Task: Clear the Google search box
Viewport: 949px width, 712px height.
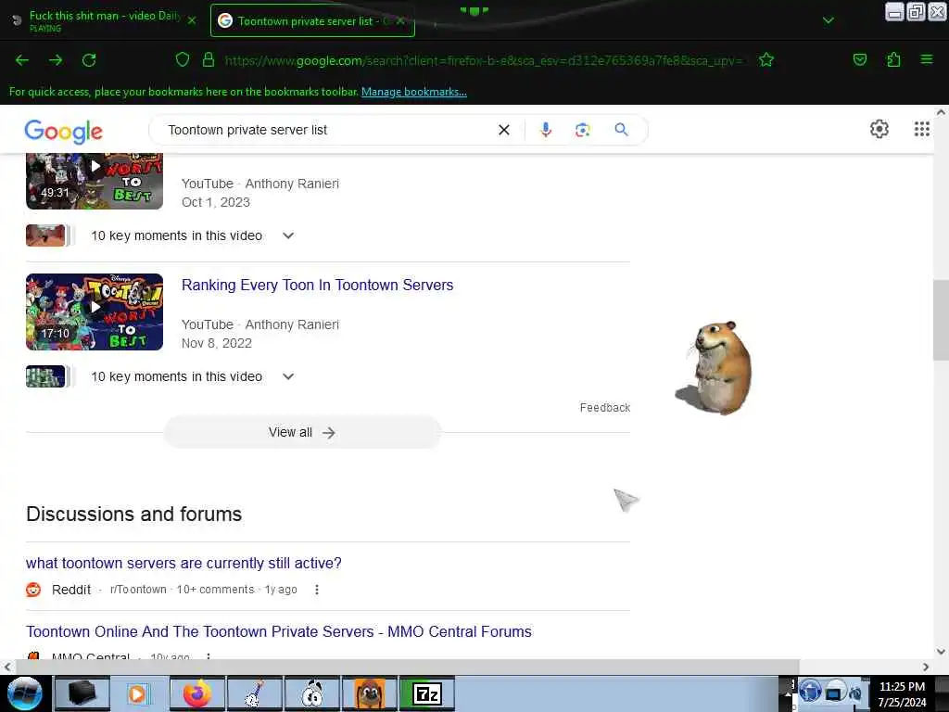Action: coord(503,130)
